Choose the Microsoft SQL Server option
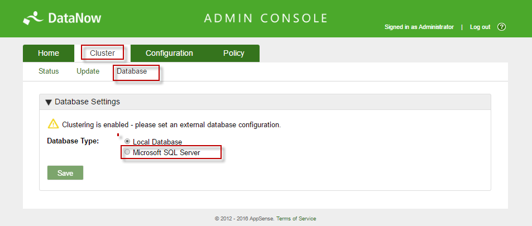This screenshot has width=532, height=226. coord(127,152)
